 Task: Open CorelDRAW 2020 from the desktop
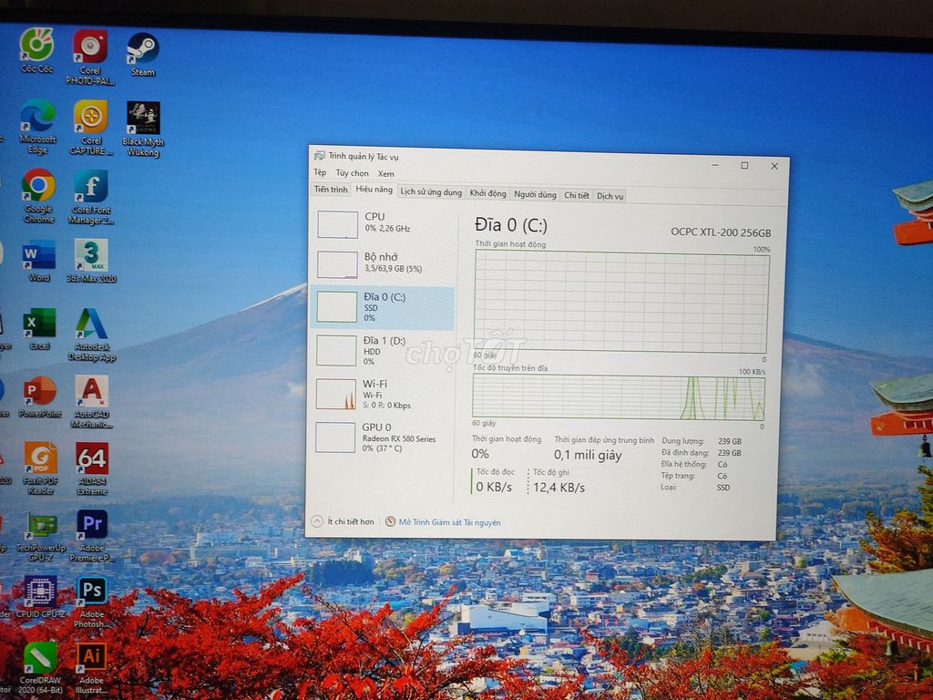40,658
